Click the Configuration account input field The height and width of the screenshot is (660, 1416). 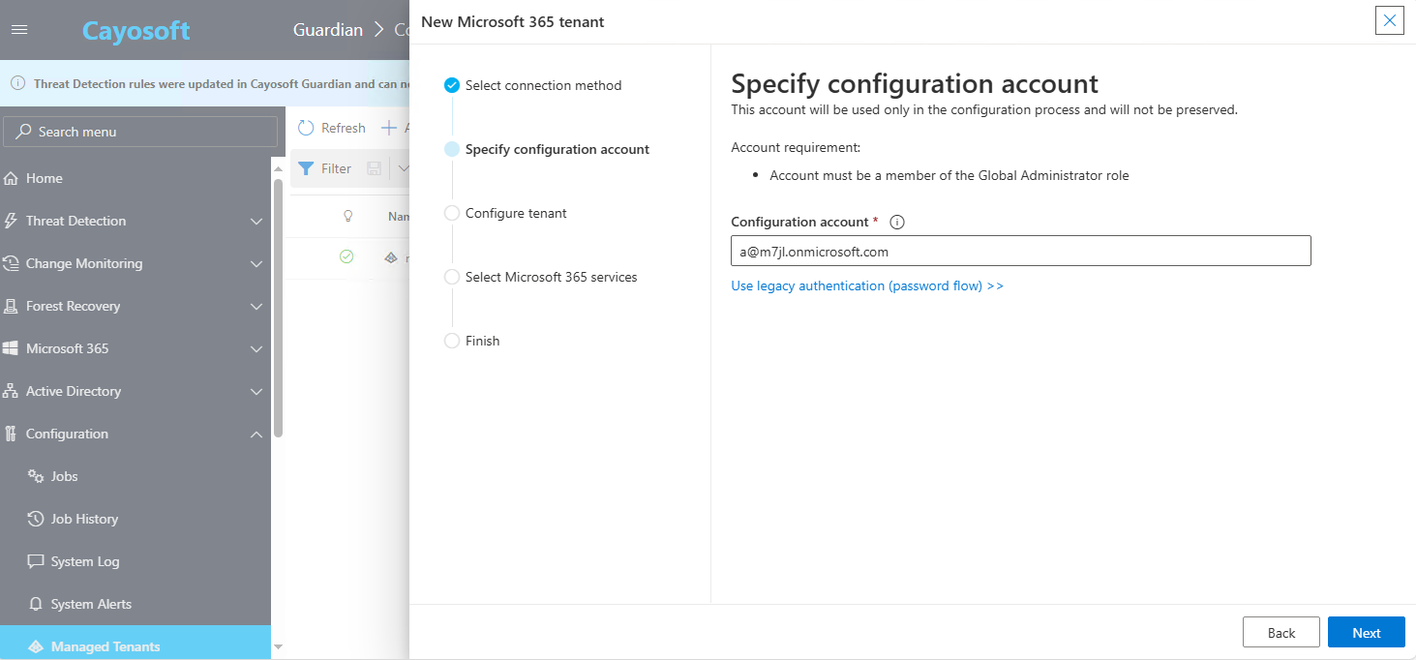[1021, 251]
